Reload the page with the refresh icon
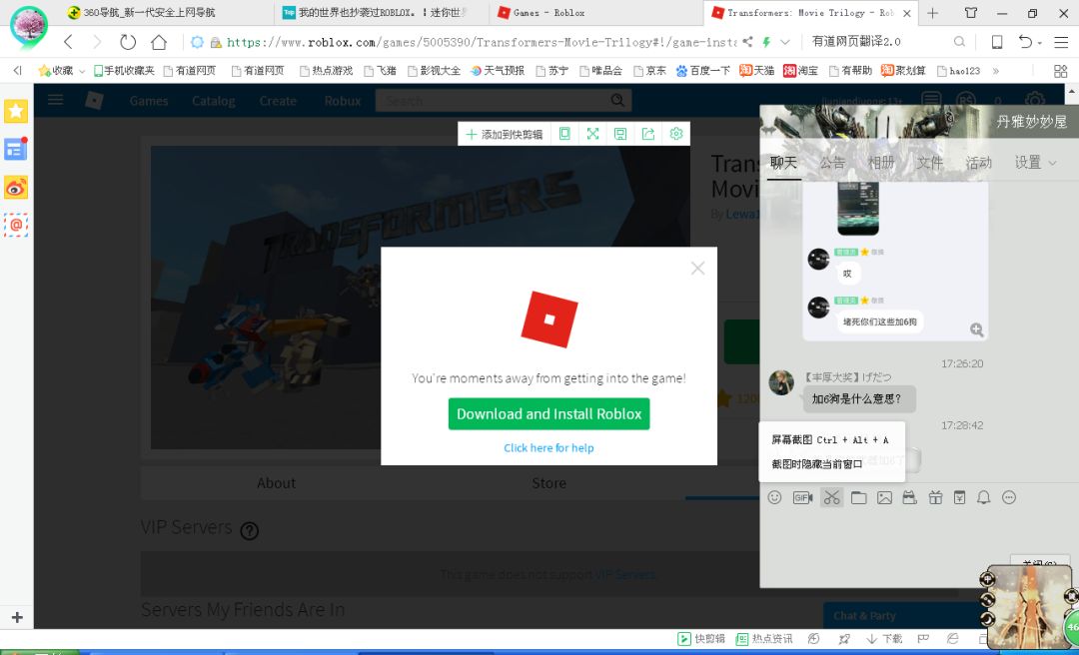Image resolution: width=1079 pixels, height=655 pixels. click(128, 42)
